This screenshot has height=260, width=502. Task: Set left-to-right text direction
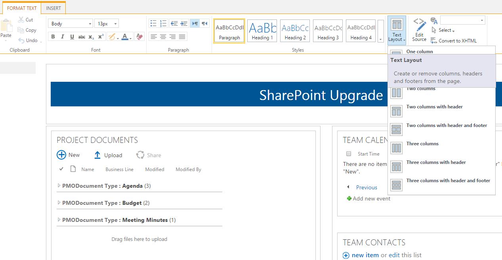195,23
